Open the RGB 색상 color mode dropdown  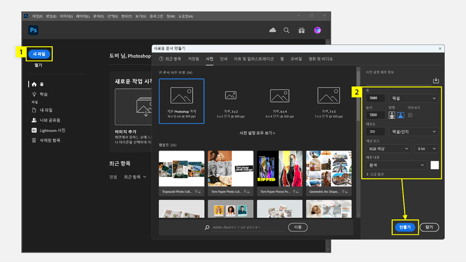coord(388,149)
